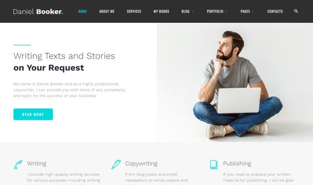Click the Publishing book icon
Image resolution: width=313 pixels, height=185 pixels.
[x=214, y=164]
